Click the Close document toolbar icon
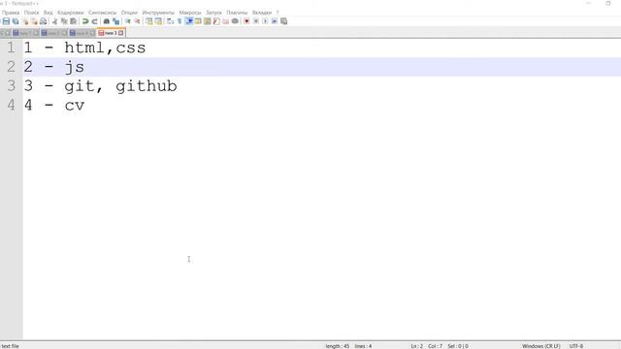This screenshot has width=621, height=349. (x=25, y=21)
